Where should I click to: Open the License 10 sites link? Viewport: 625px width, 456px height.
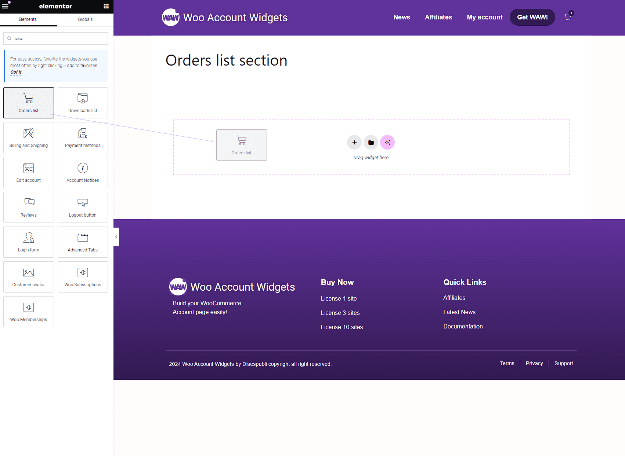point(342,327)
